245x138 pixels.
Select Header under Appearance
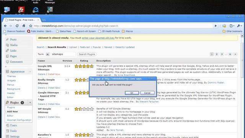pyautogui.click(x=11, y=93)
